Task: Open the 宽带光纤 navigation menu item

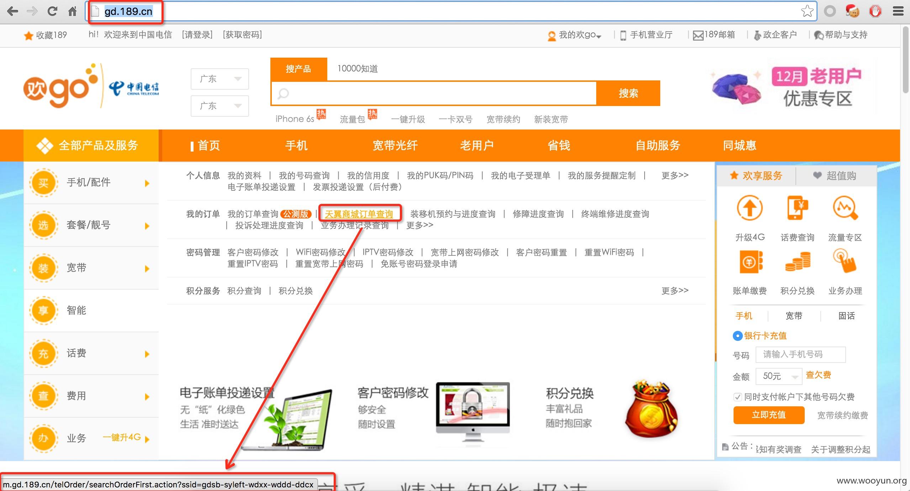Action: pos(395,146)
